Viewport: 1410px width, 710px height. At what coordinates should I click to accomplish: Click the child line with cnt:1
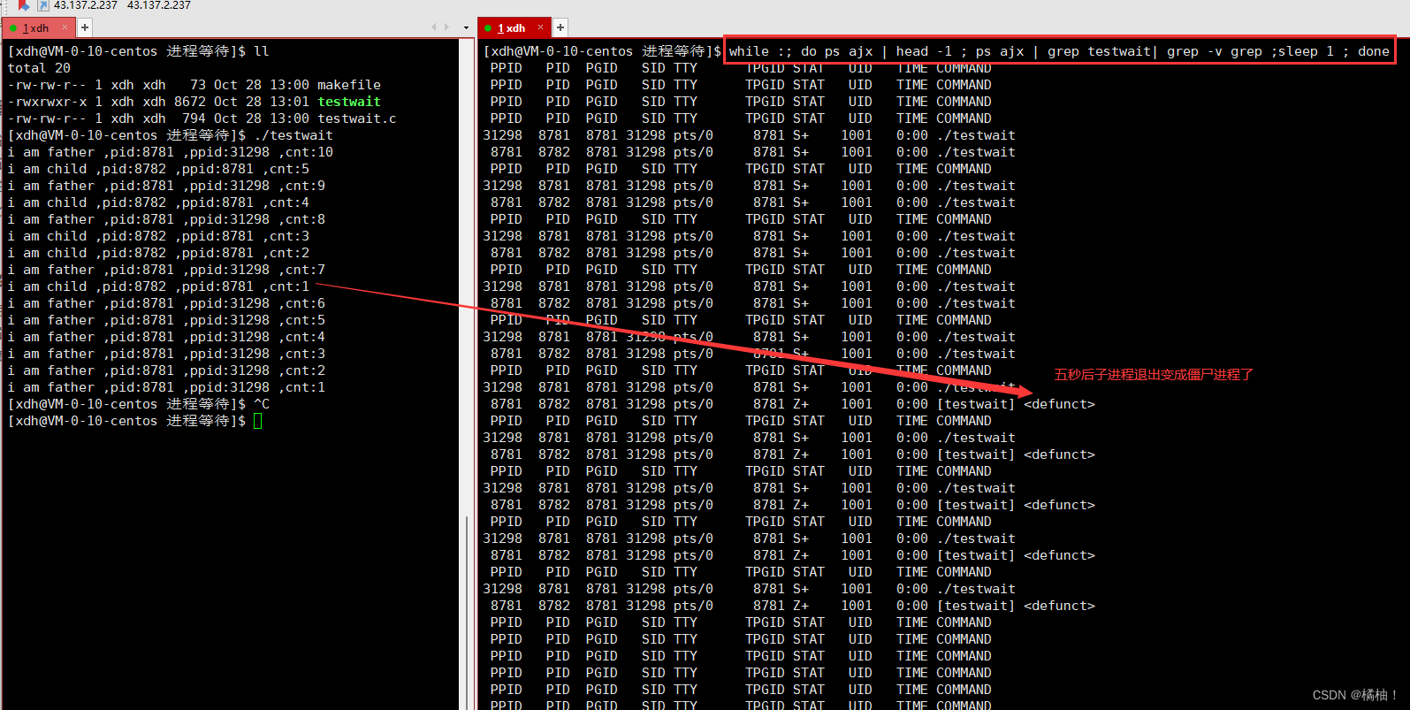click(158, 286)
